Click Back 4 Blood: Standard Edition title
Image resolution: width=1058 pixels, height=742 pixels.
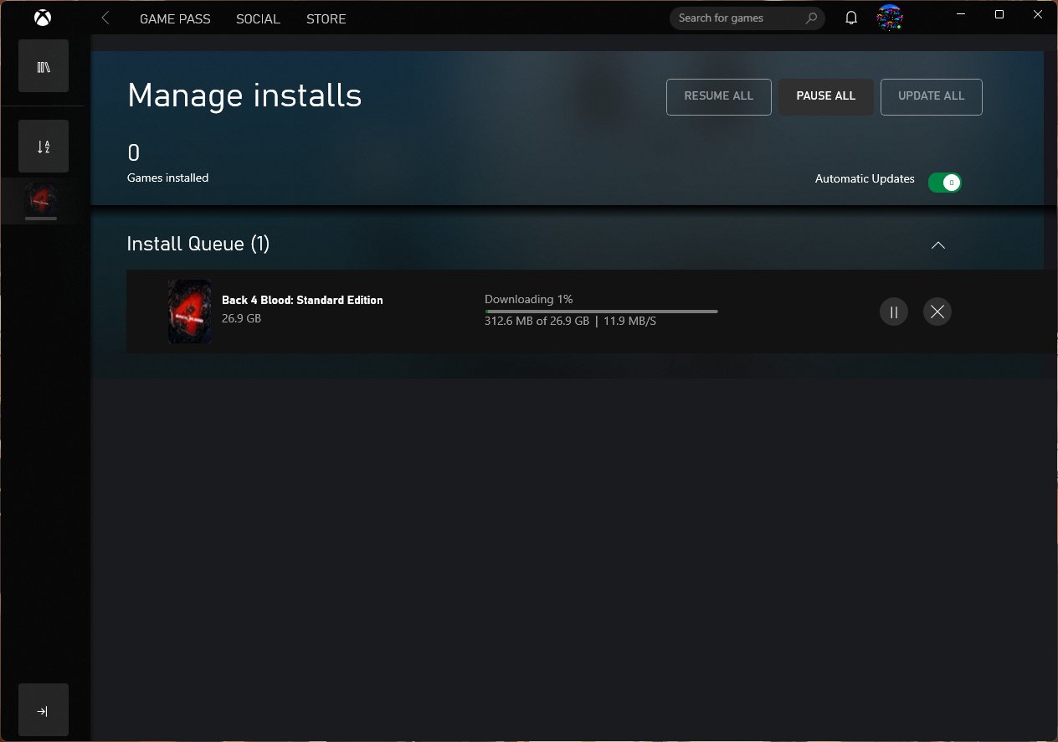coord(302,300)
